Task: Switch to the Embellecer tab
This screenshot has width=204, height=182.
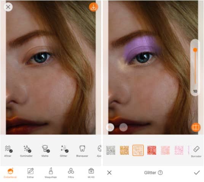Action: pos(10,173)
